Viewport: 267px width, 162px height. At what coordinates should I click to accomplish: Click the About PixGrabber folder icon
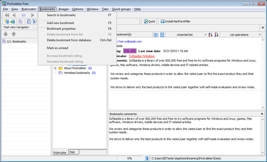click(60, 68)
